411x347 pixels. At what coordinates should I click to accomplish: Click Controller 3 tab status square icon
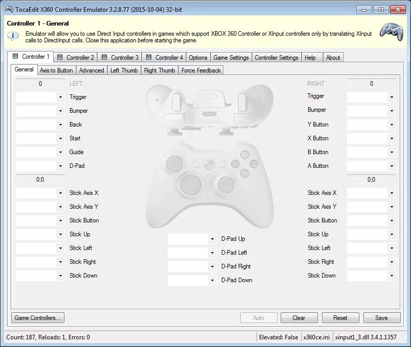(x=104, y=57)
